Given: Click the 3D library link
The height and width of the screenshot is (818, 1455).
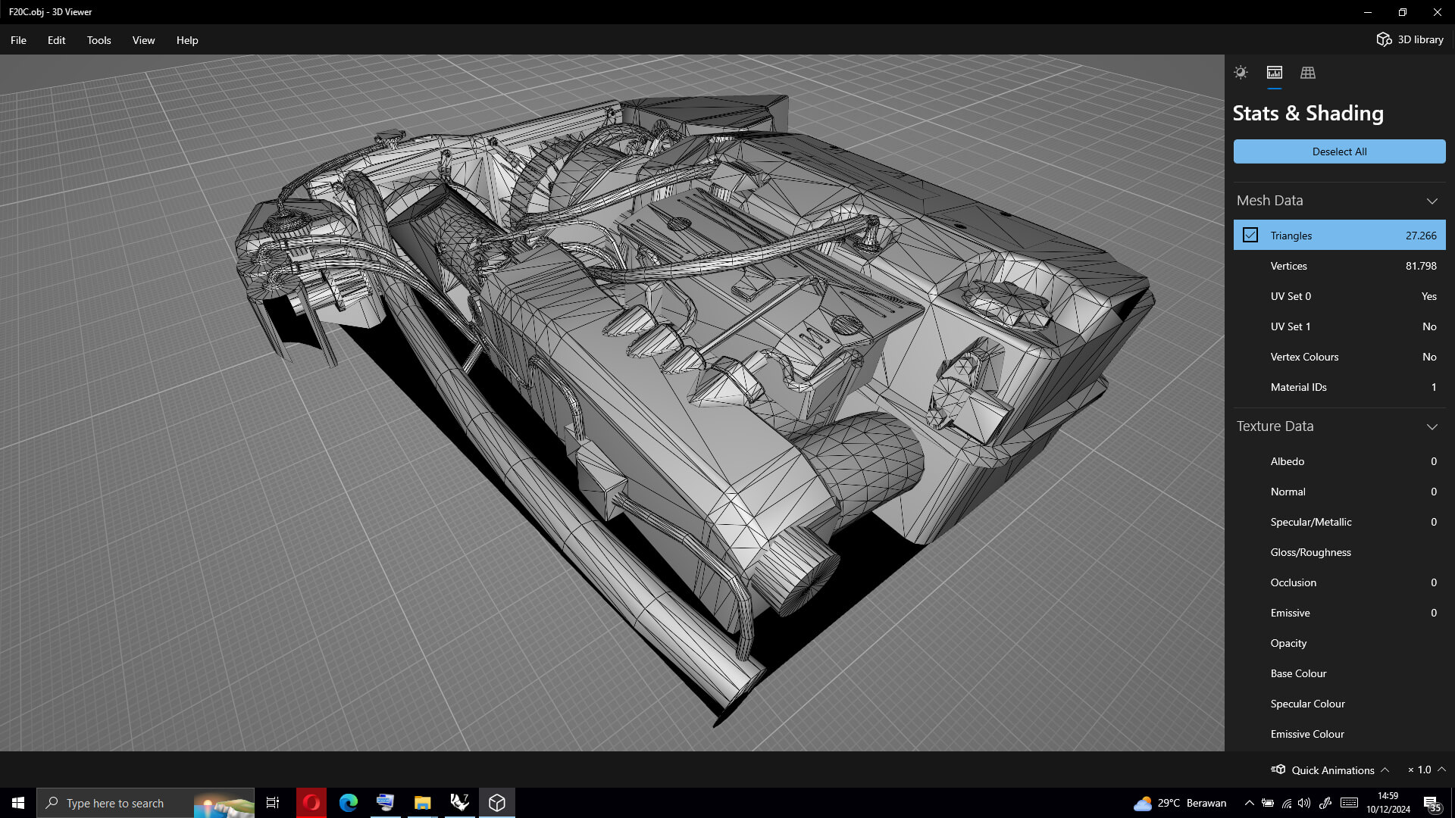Looking at the screenshot, I should pyautogui.click(x=1420, y=39).
